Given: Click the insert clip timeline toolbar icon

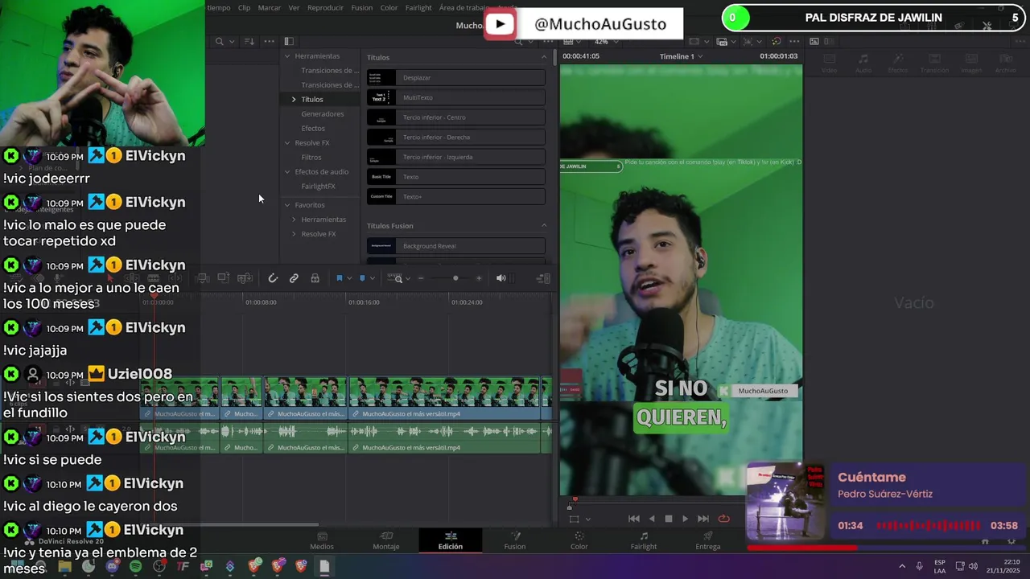Looking at the screenshot, I should (203, 278).
